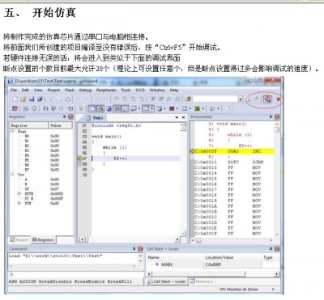Click the command line input field
This screenshot has height=300, width=324.
[76, 274]
